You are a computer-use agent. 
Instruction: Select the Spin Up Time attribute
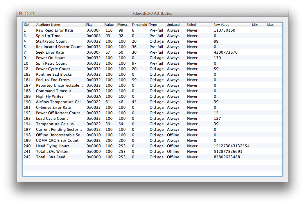pos(152,36)
